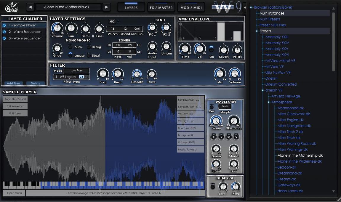Click the KeyTrk knob
Screen dimensions: 341x202
point(224,50)
